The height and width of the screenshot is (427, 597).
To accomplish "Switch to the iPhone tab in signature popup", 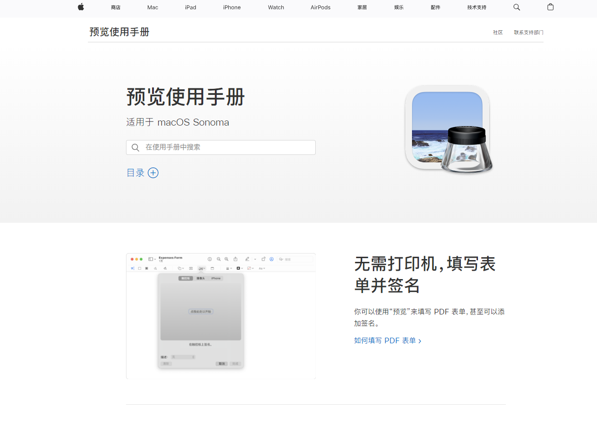I will coord(216,278).
